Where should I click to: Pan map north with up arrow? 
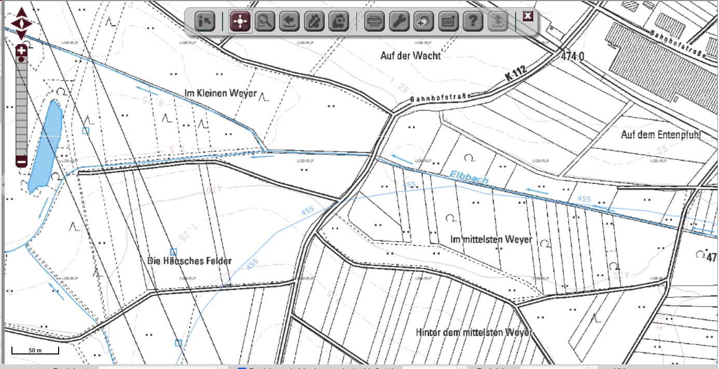coord(21,12)
